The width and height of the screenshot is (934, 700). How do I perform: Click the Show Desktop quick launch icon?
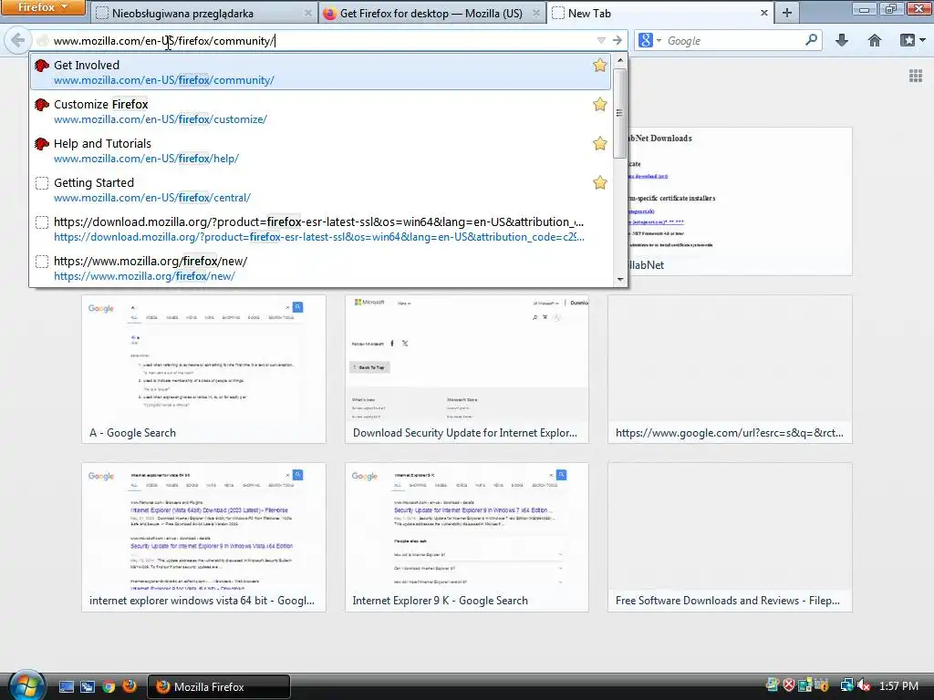[66, 686]
